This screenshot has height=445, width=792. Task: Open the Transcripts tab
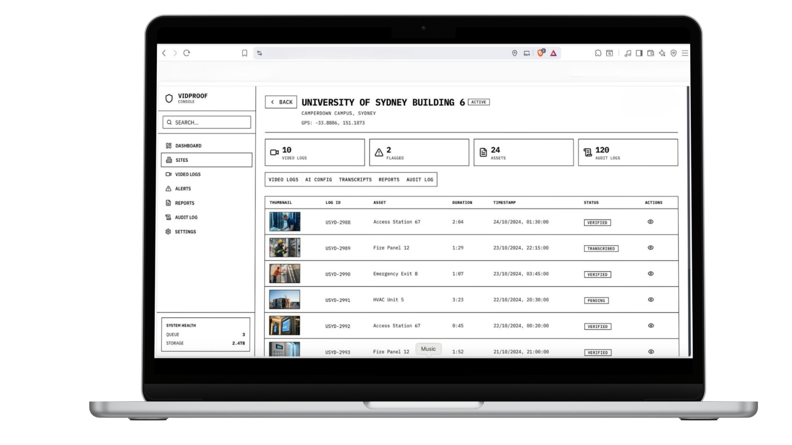355,179
